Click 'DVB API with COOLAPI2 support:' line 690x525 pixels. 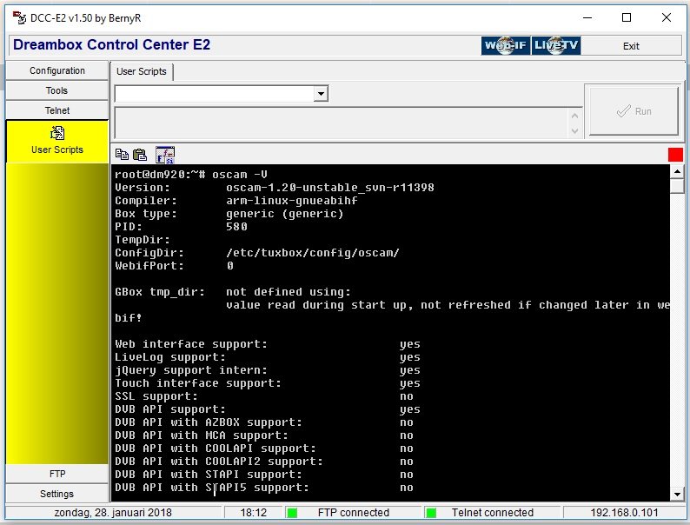(x=264, y=462)
